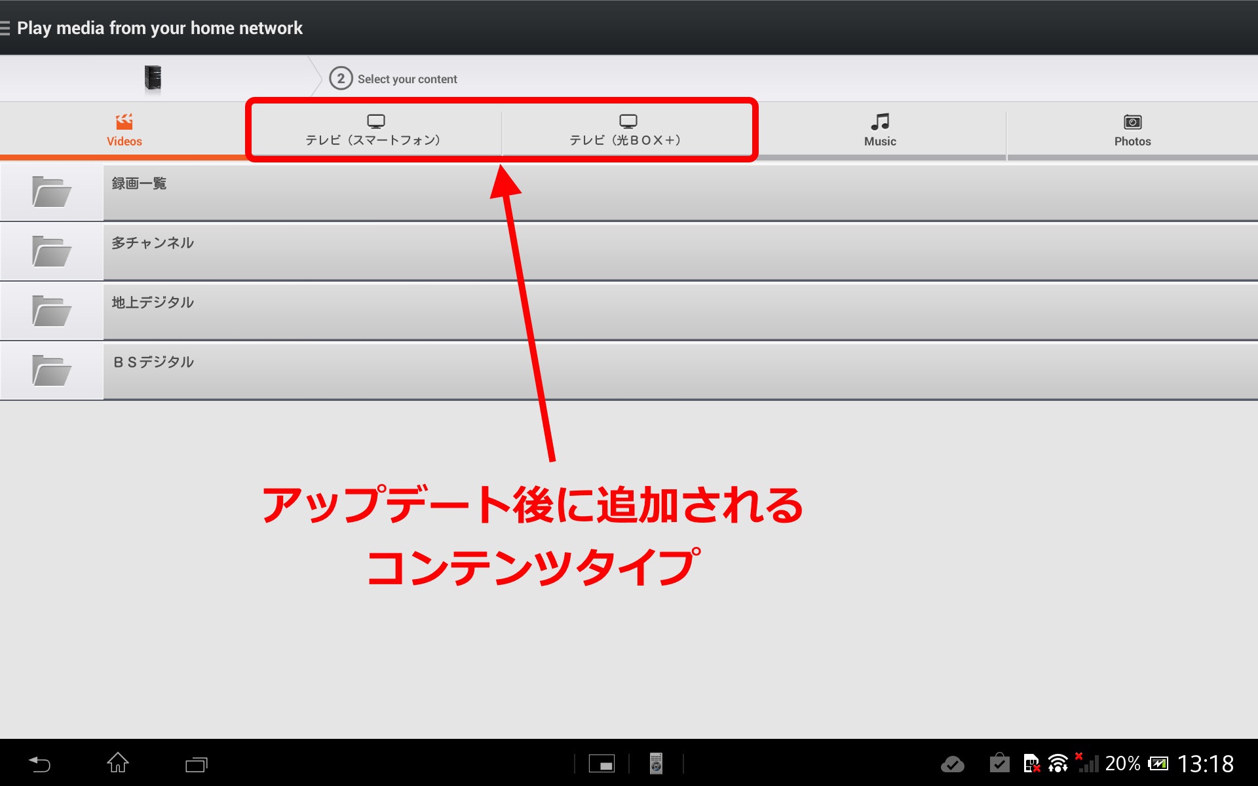Tap the Wi-Fi status icon
Viewport: 1258px width, 786px height.
1058,764
